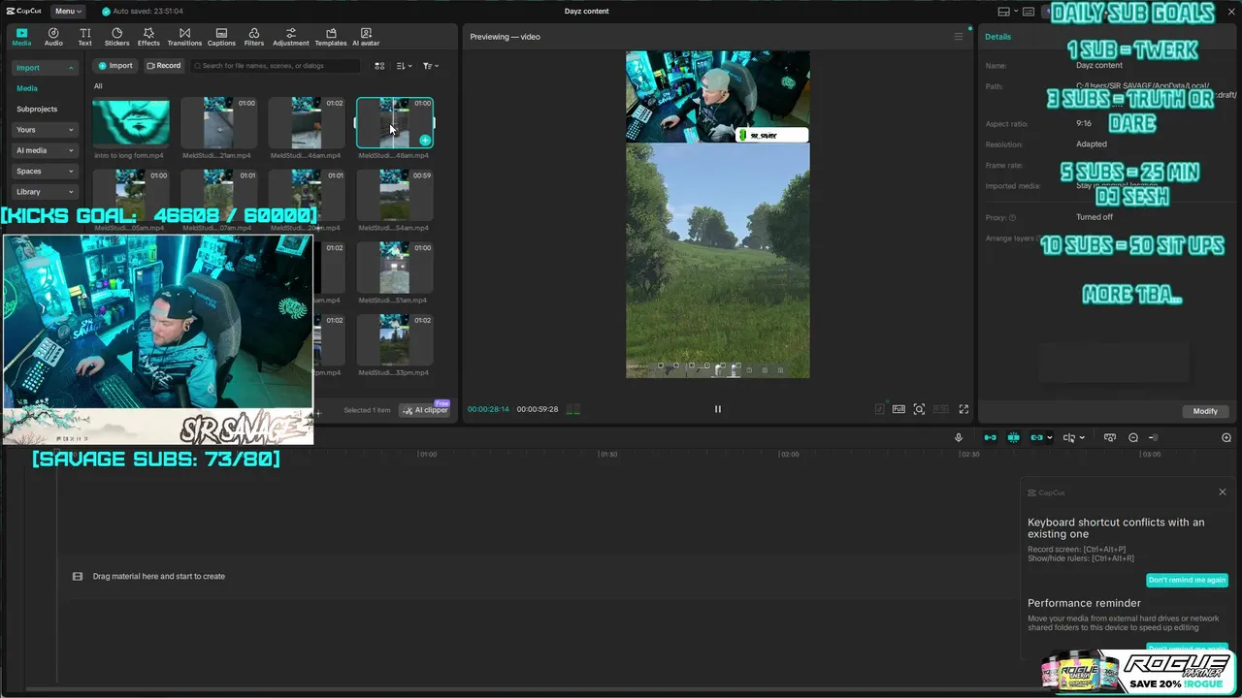Open the AI avatar panel
The width and height of the screenshot is (1242, 698).
(366, 37)
